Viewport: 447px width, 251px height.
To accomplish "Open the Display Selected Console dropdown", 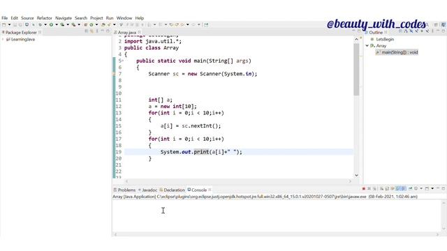I will 421,189.
